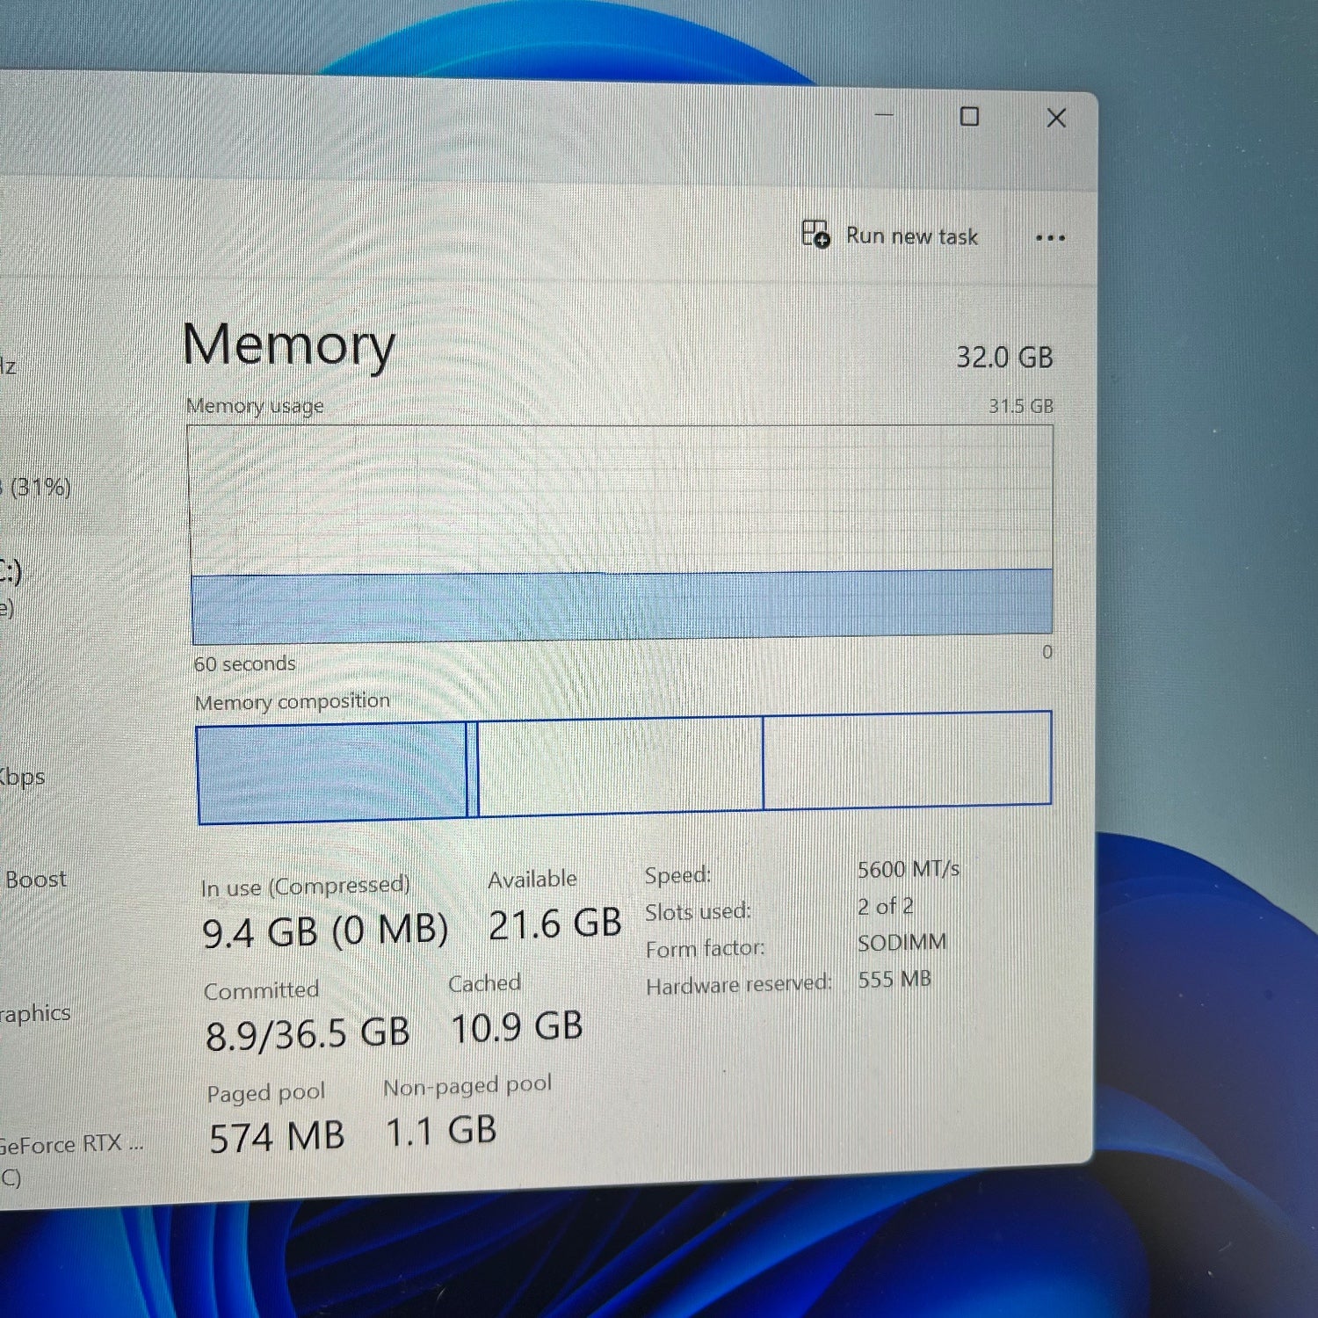Click the standby segment of memory composition
Image resolution: width=1318 pixels, height=1318 pixels.
tap(619, 764)
